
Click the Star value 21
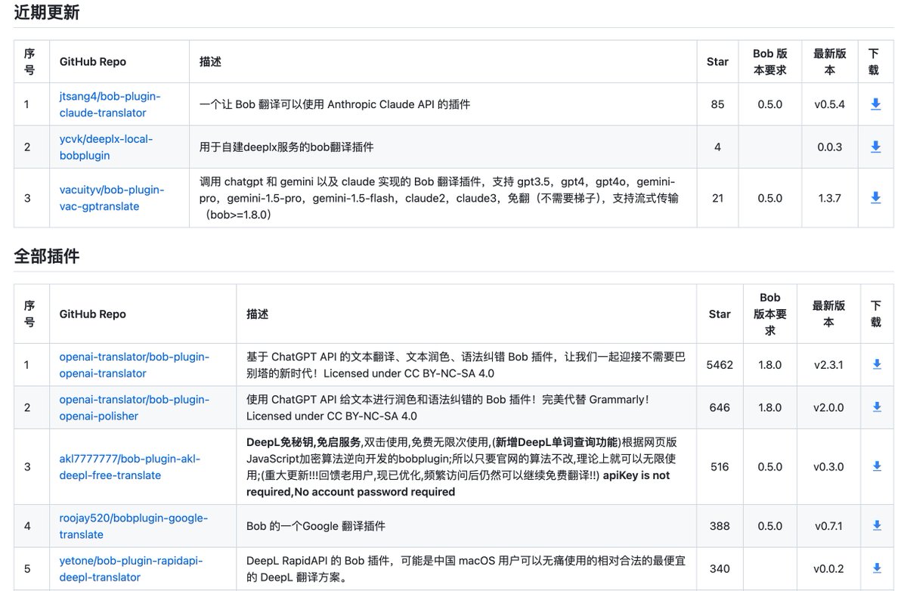point(717,198)
